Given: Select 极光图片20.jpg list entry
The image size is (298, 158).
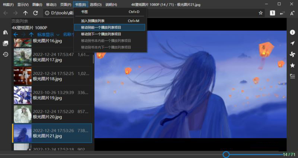Looking at the screenshot, I should coord(53,114).
